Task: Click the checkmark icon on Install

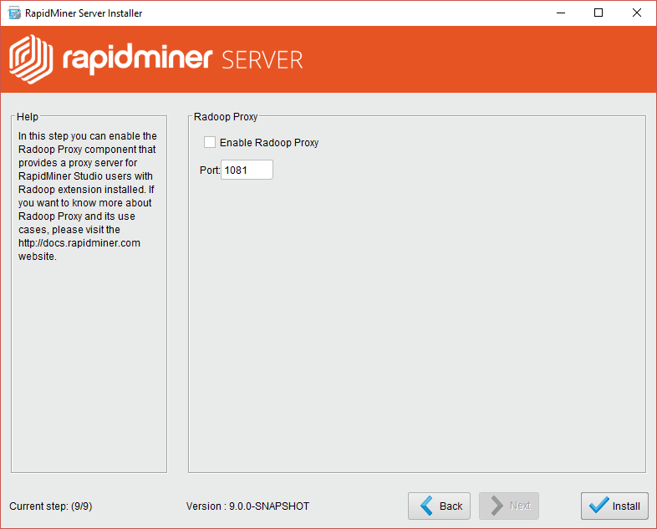Action: 598,506
